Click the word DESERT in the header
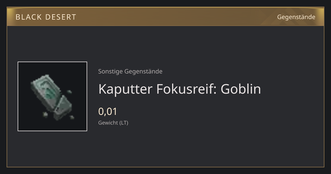The height and width of the screenshot is (174, 331). [x=60, y=17]
